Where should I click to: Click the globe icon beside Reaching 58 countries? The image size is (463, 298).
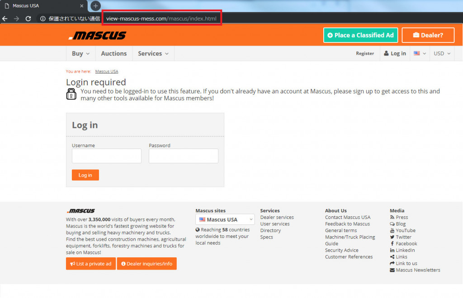tap(198, 230)
